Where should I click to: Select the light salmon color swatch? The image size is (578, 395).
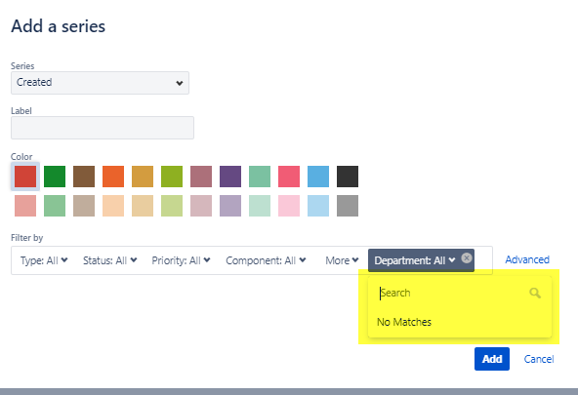click(x=25, y=206)
